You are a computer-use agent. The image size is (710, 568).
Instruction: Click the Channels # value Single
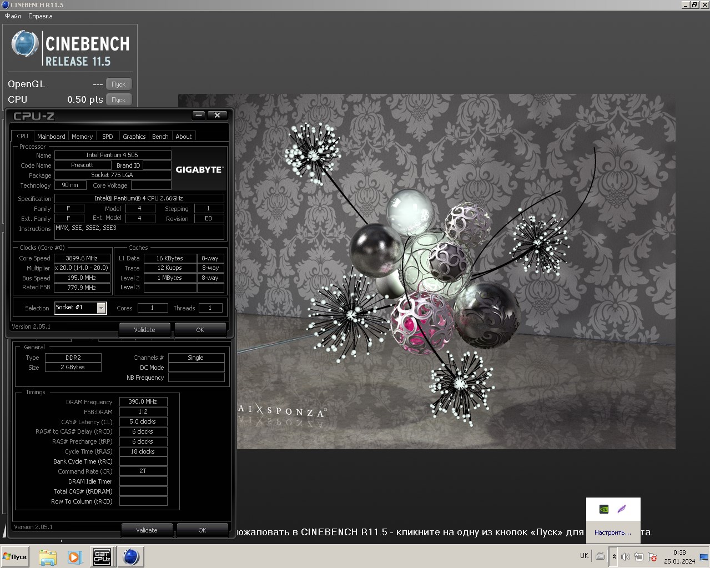pos(196,358)
